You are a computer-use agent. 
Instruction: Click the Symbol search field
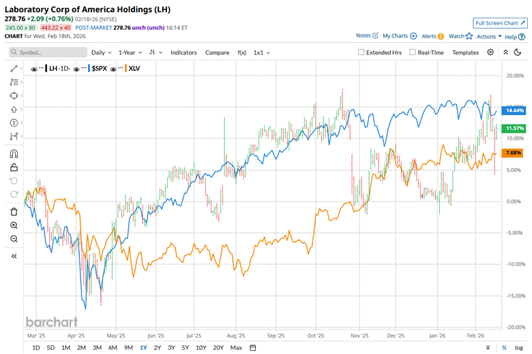pyautogui.click(x=46, y=52)
